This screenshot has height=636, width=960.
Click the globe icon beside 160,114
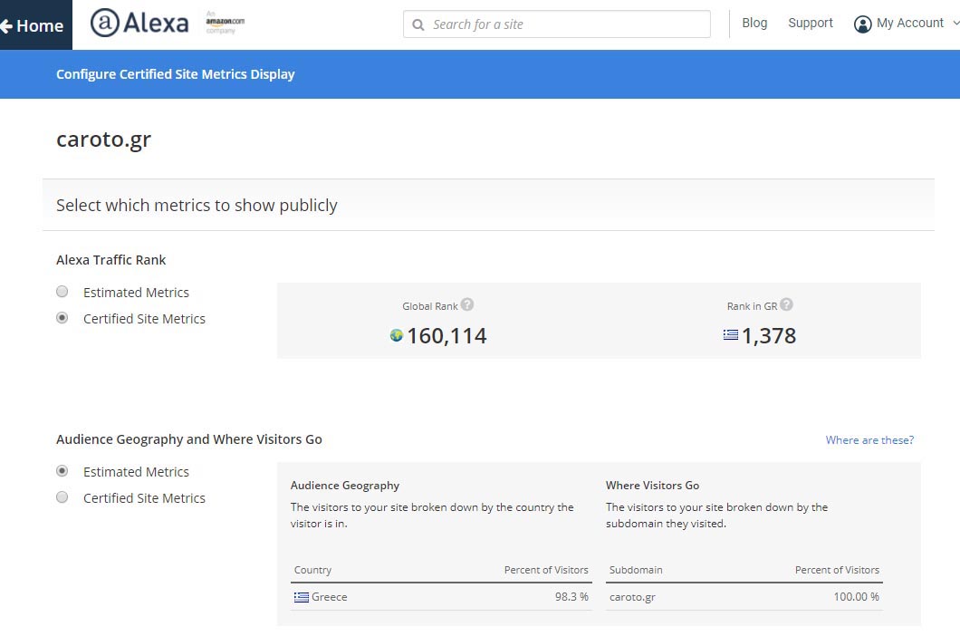pyautogui.click(x=396, y=336)
